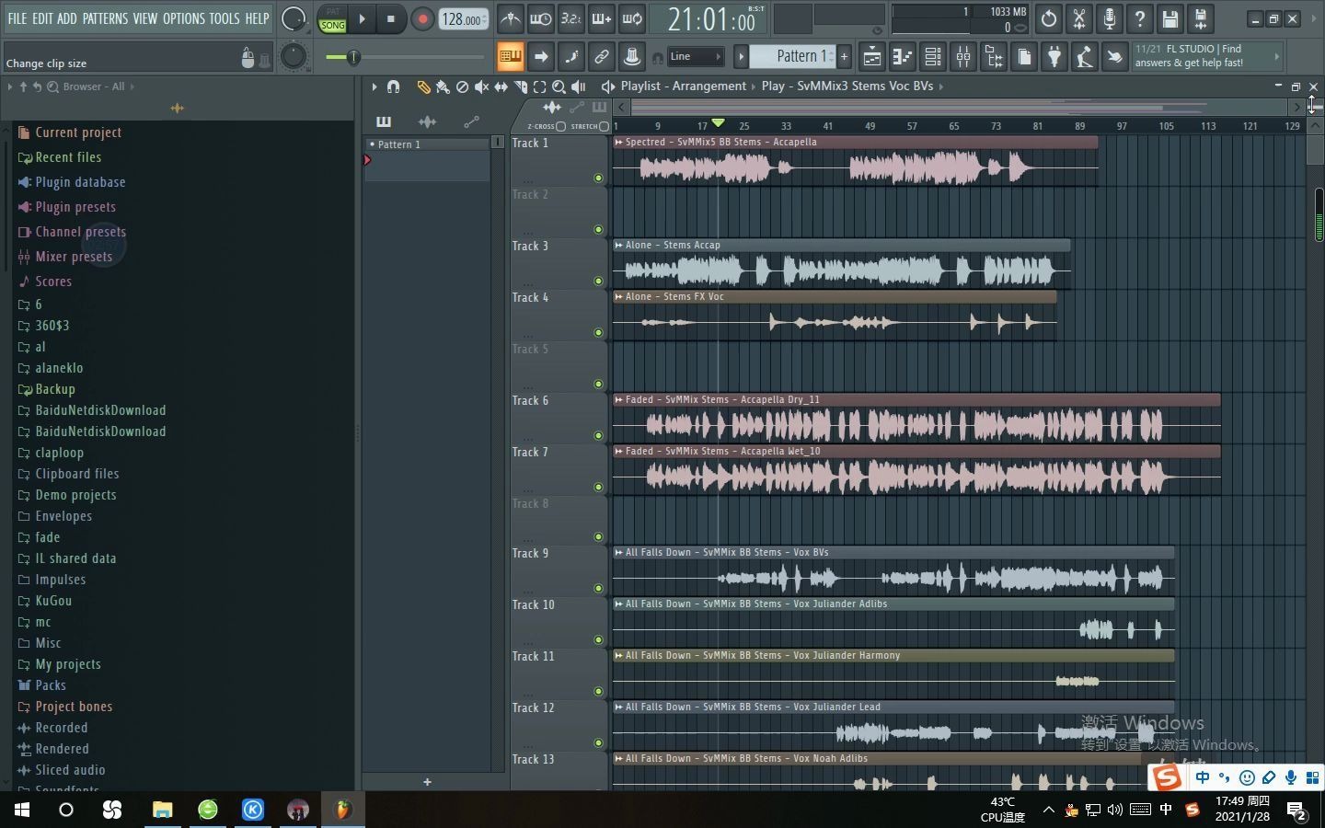
Task: Open the ADD menu
Action: coord(67,18)
